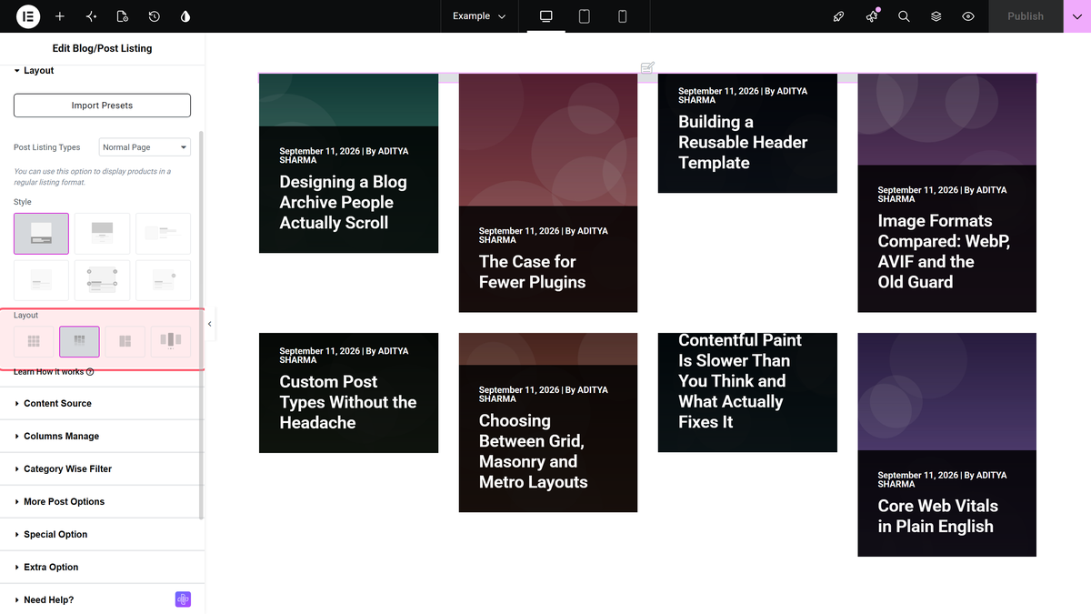The height and width of the screenshot is (614, 1091).
Task: Click the edit handle above the post grid
Action: [x=647, y=67]
